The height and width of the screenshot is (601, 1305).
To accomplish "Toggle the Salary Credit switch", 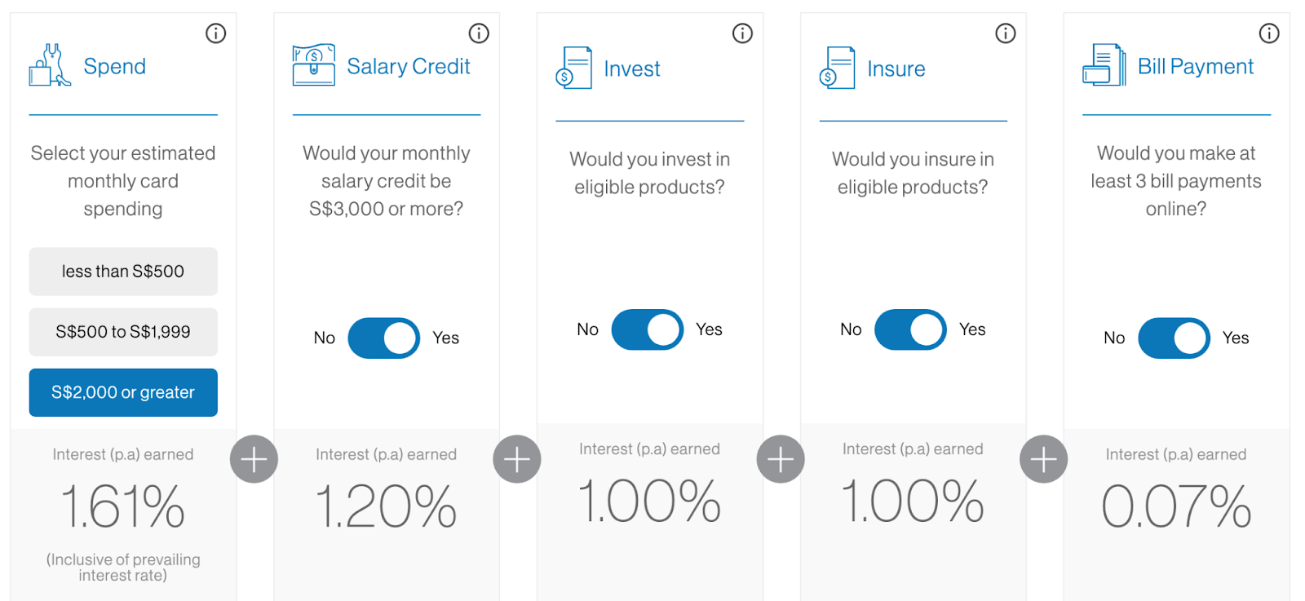I will coord(384,338).
